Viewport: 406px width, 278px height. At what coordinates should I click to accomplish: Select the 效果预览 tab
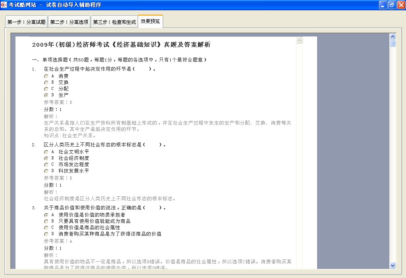150,21
